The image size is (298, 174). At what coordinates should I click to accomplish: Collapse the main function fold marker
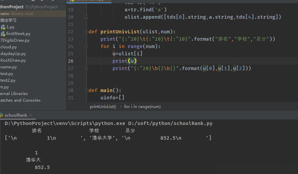click(86, 91)
